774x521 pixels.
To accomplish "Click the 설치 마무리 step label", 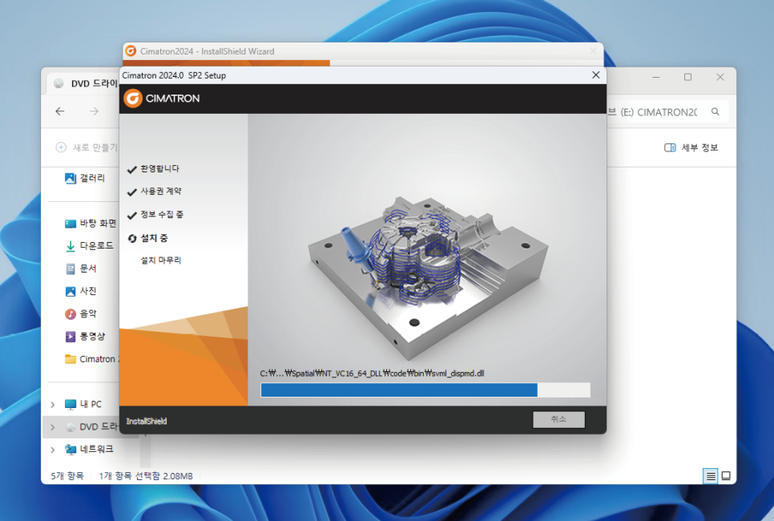I will click(x=161, y=260).
